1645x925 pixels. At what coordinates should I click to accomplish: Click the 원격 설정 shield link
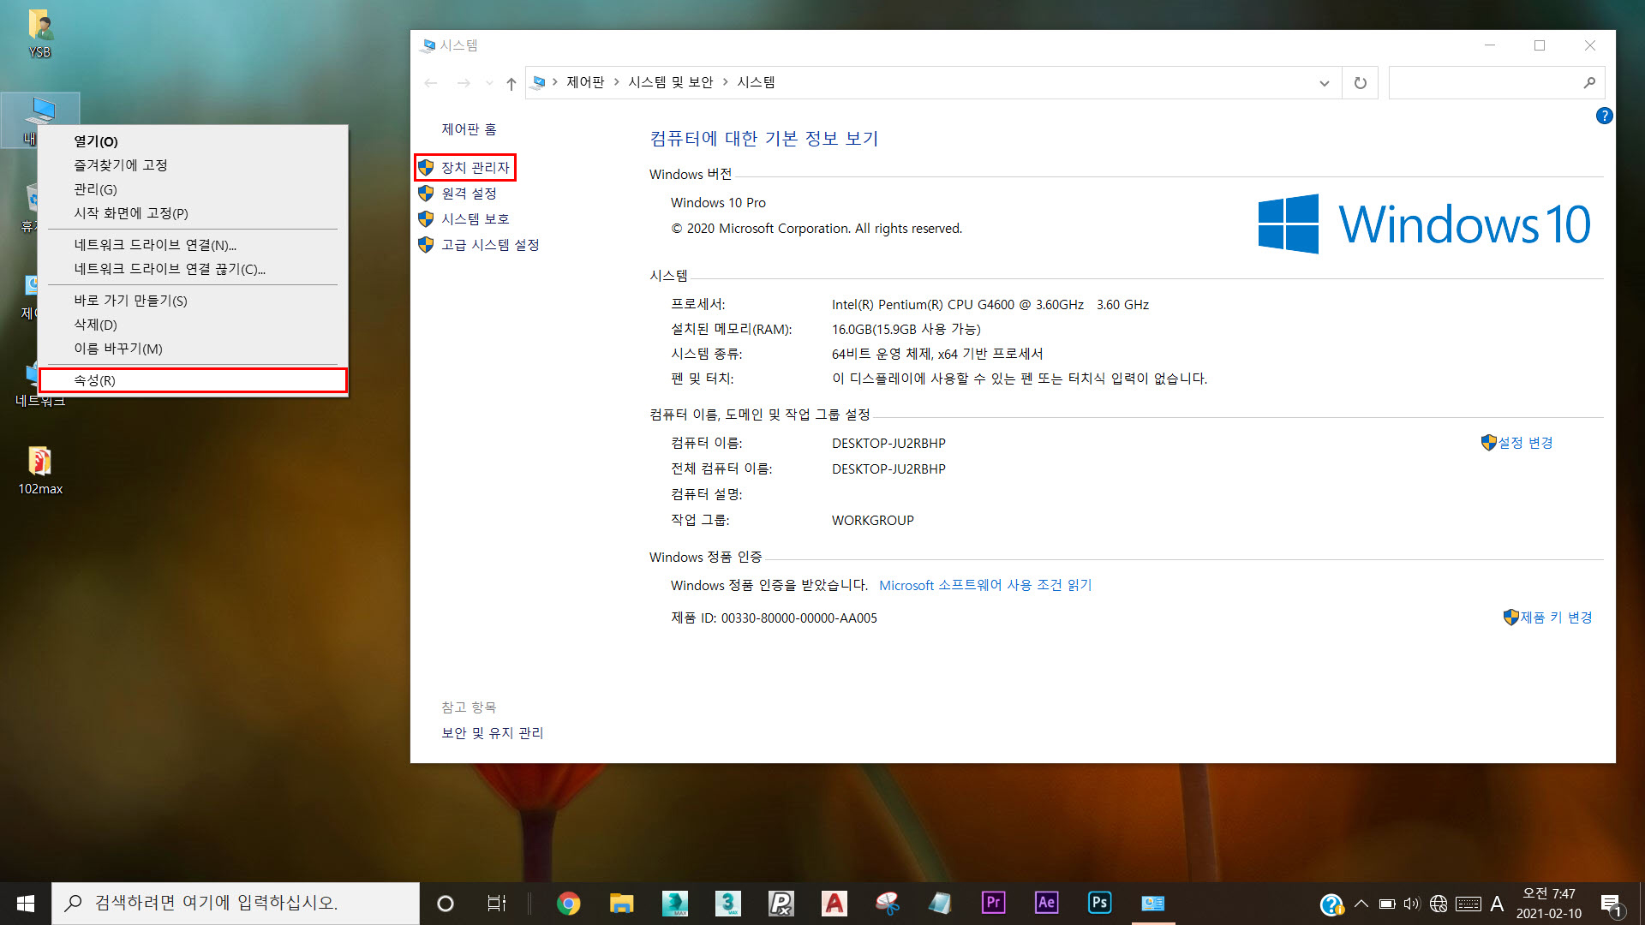[468, 194]
